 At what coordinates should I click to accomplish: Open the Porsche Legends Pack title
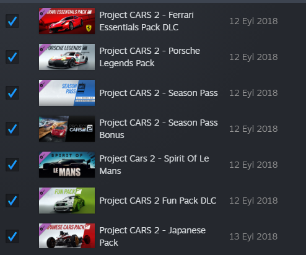coord(150,57)
